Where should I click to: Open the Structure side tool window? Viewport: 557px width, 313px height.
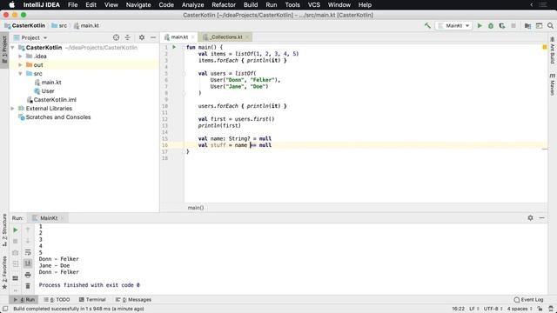[4, 230]
